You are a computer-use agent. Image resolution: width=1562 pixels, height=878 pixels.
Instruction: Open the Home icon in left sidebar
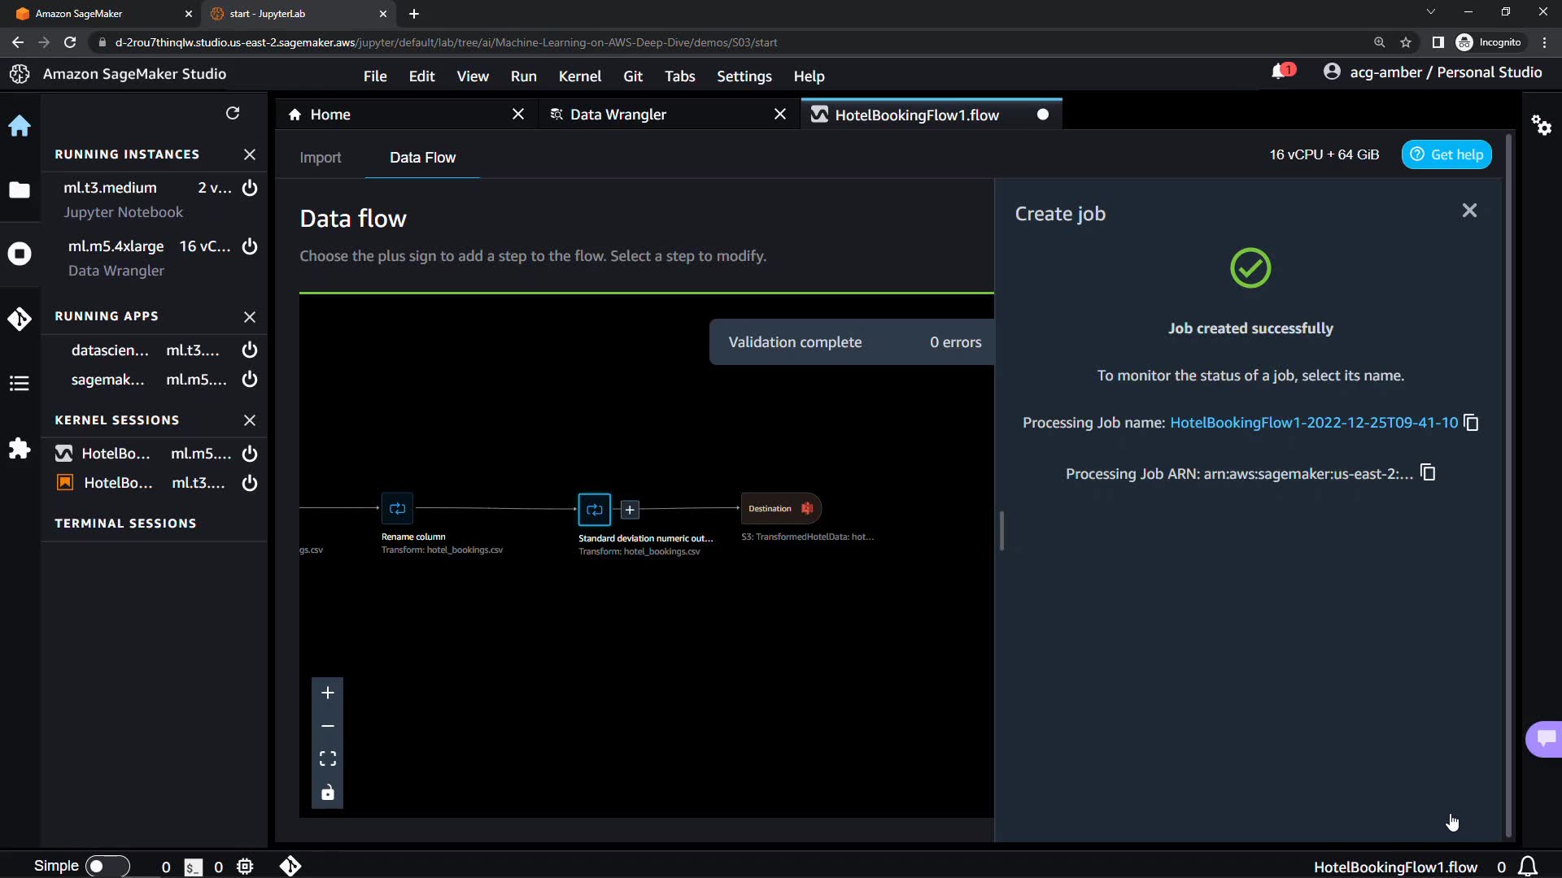click(20, 126)
